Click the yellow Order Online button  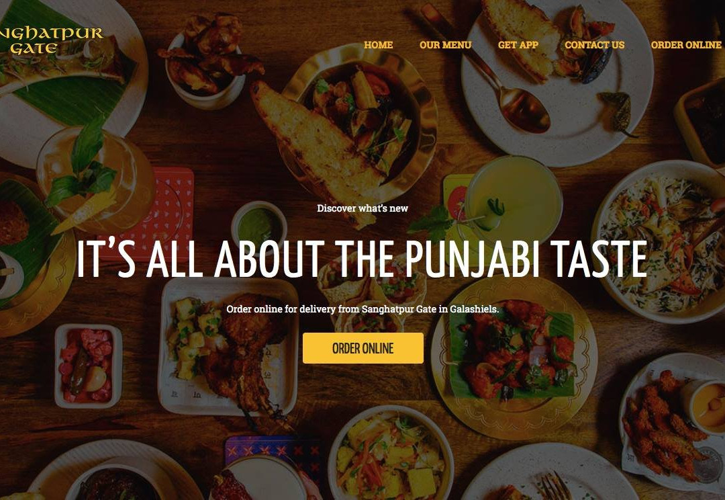(x=363, y=348)
